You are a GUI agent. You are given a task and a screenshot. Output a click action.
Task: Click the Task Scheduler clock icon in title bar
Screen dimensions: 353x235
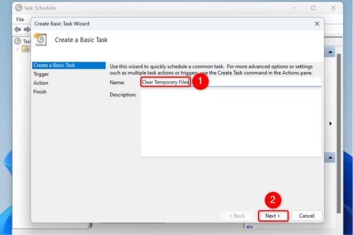coord(19,8)
